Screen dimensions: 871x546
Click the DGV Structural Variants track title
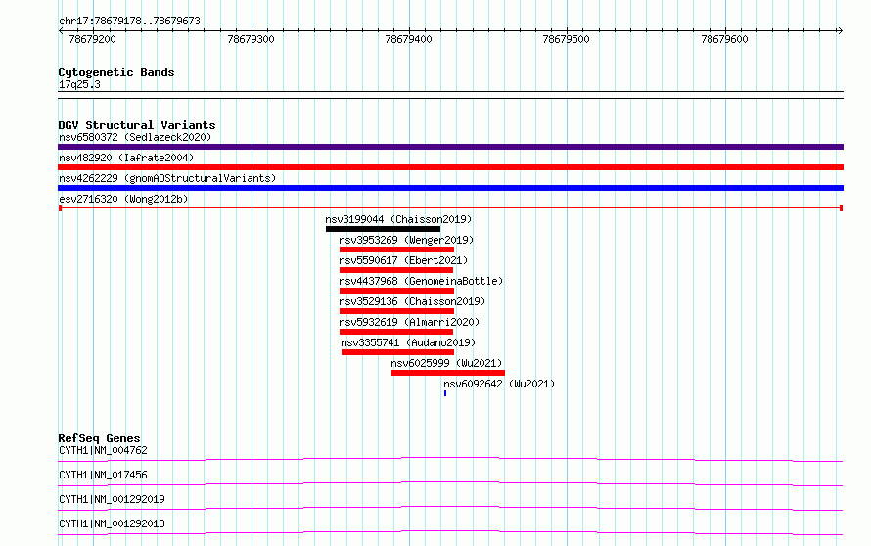click(x=137, y=125)
